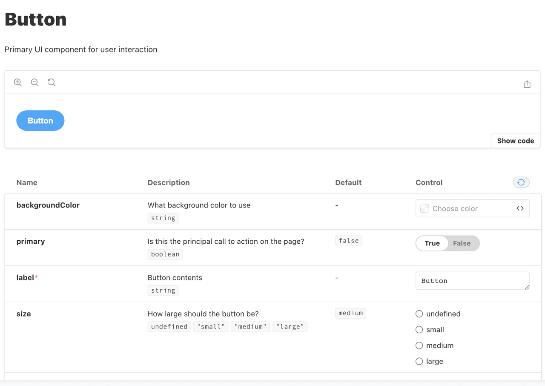
Task: Pick the large size radio button
Action: point(419,361)
